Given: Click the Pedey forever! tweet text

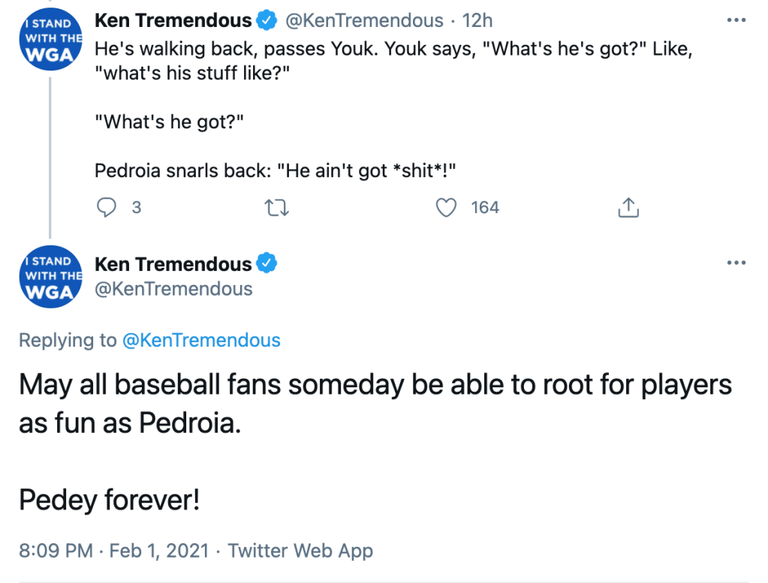Looking at the screenshot, I should [110, 499].
